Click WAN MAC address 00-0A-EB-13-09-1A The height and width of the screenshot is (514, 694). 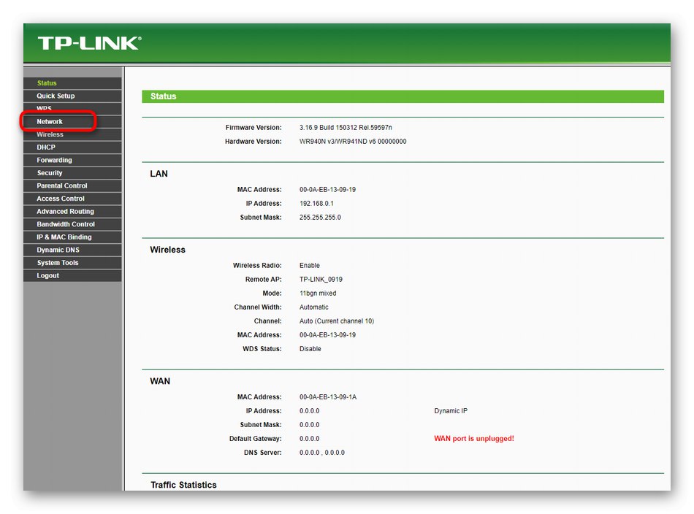[328, 397]
